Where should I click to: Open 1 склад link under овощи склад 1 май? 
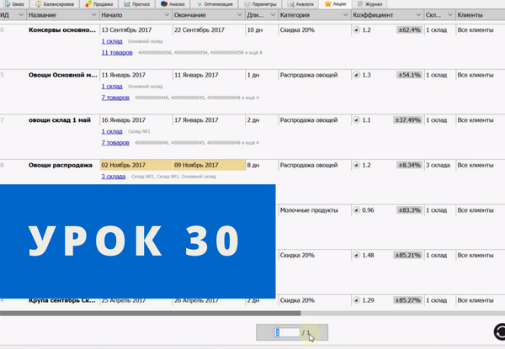pyautogui.click(x=112, y=131)
